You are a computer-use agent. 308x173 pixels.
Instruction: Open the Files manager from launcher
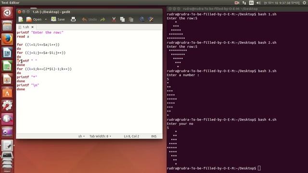pyautogui.click(x=7, y=26)
